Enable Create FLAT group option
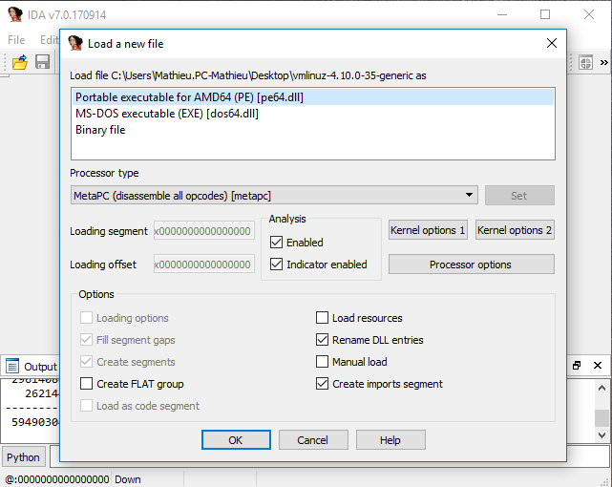The width and height of the screenshot is (612, 487). 88,384
